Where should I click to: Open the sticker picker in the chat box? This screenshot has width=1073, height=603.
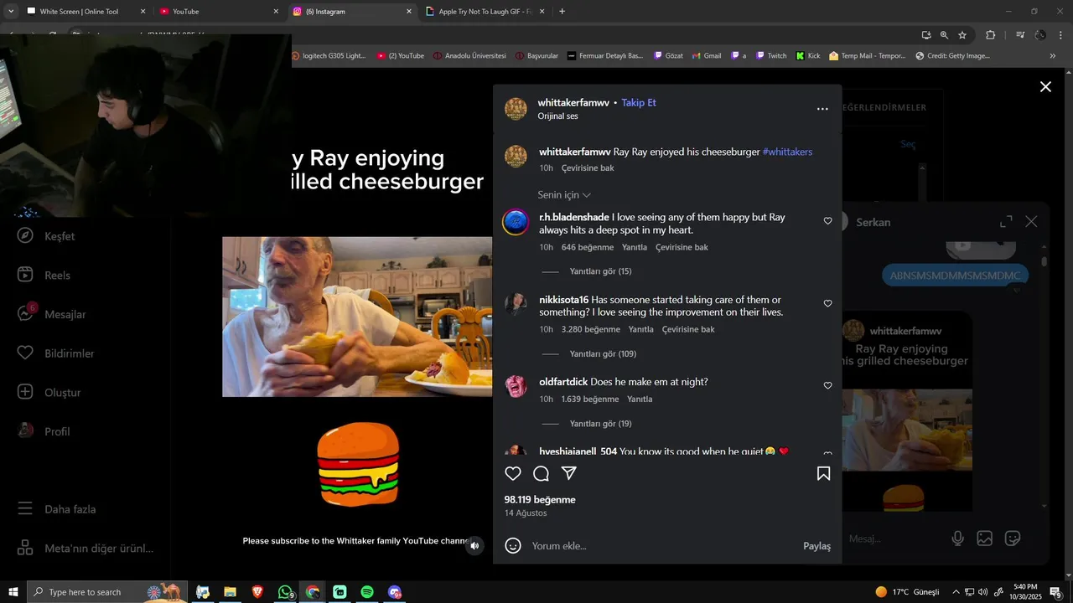1013,539
